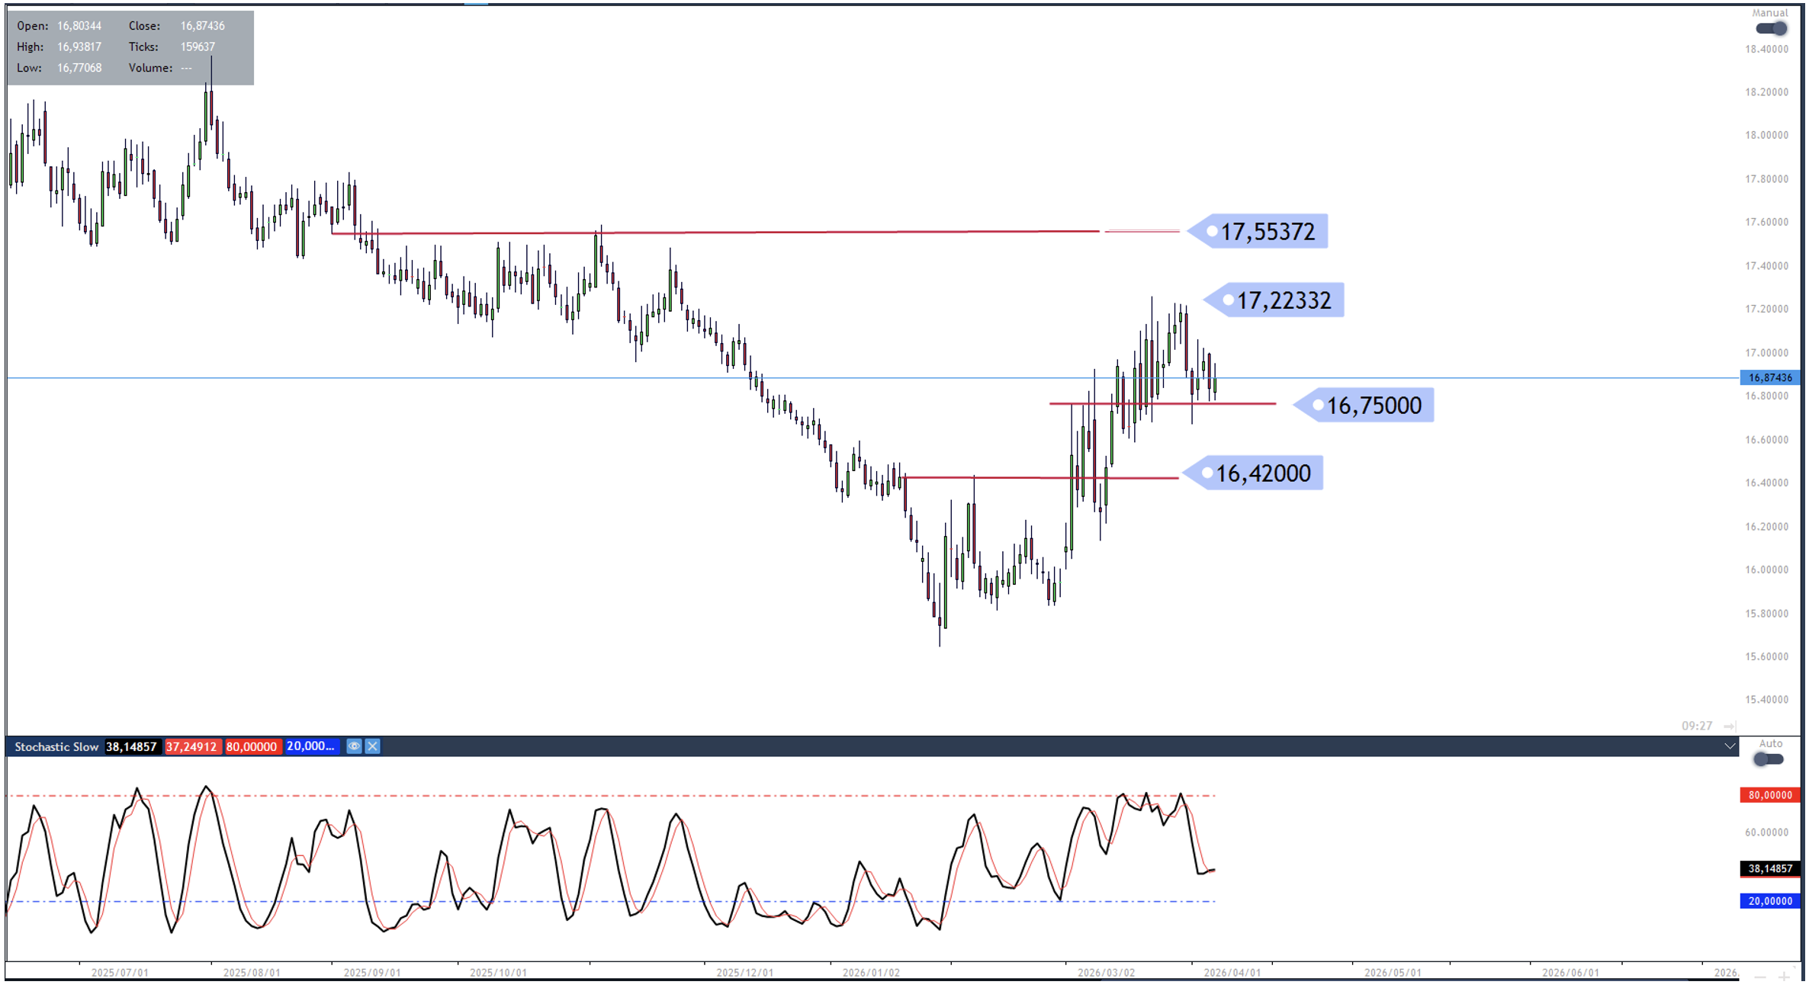Click the blue 20,00000 tag on scale
1809x988 pixels.
[1769, 901]
